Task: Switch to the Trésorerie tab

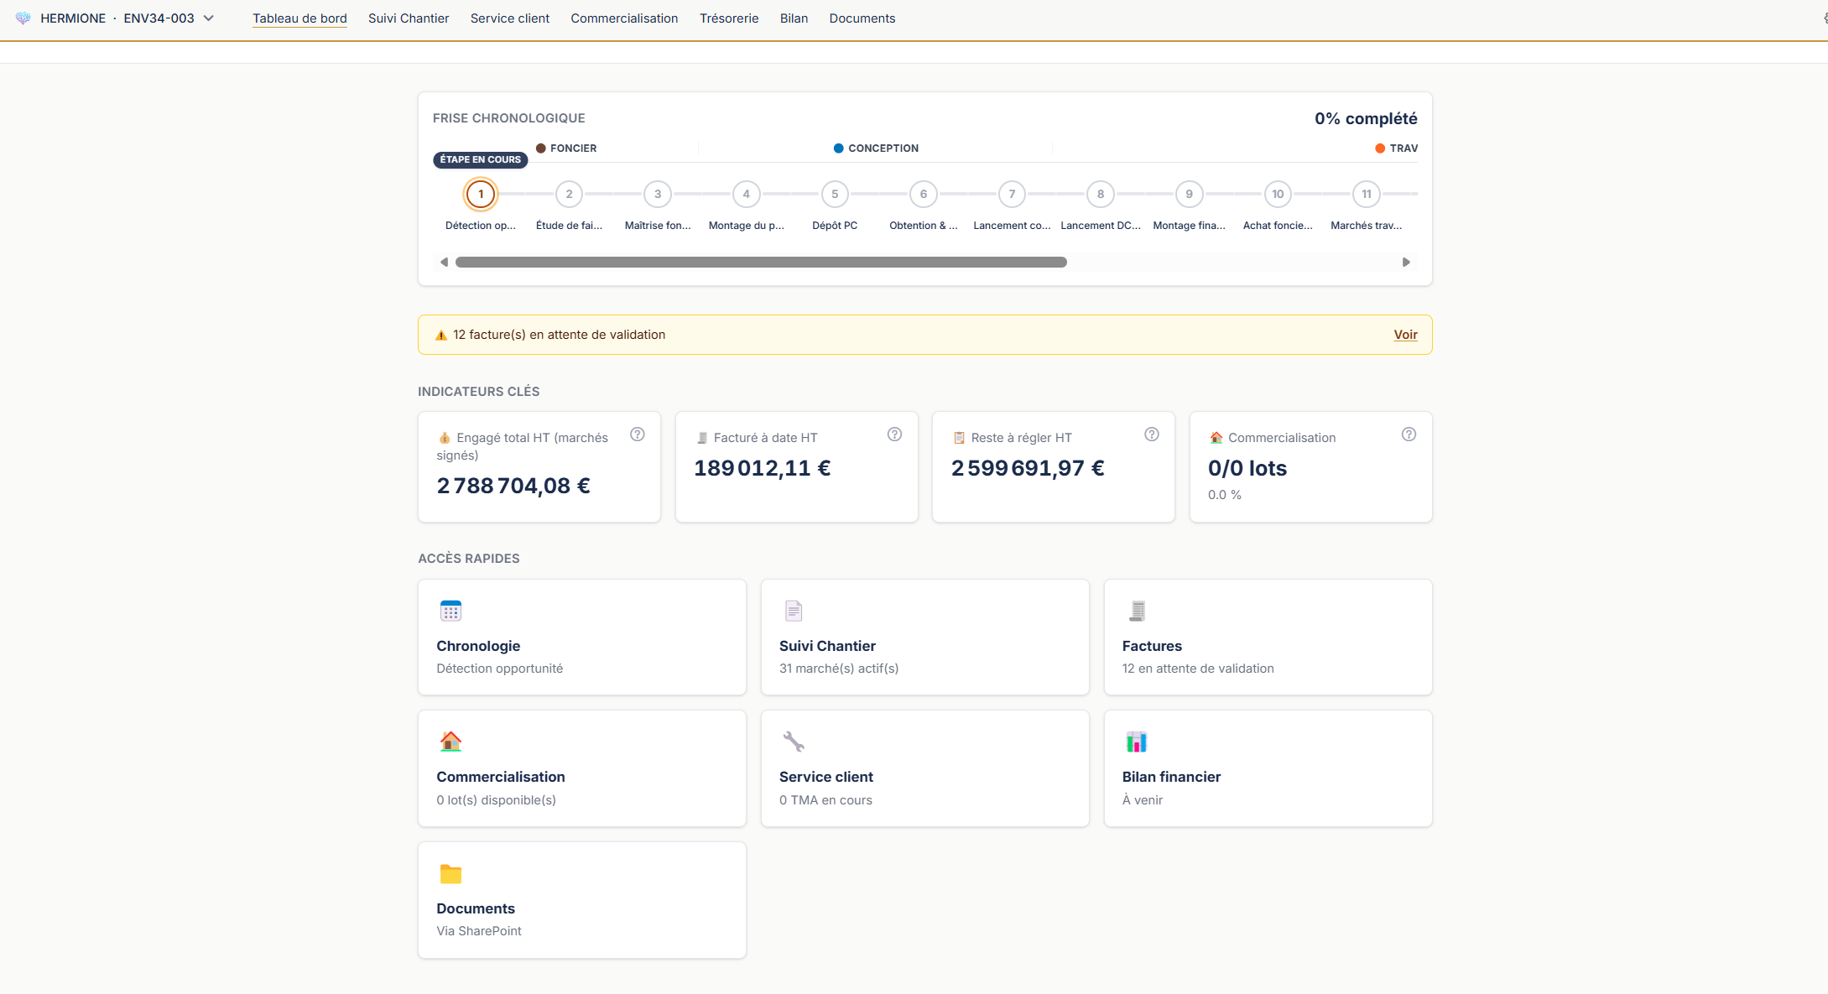Action: (729, 18)
